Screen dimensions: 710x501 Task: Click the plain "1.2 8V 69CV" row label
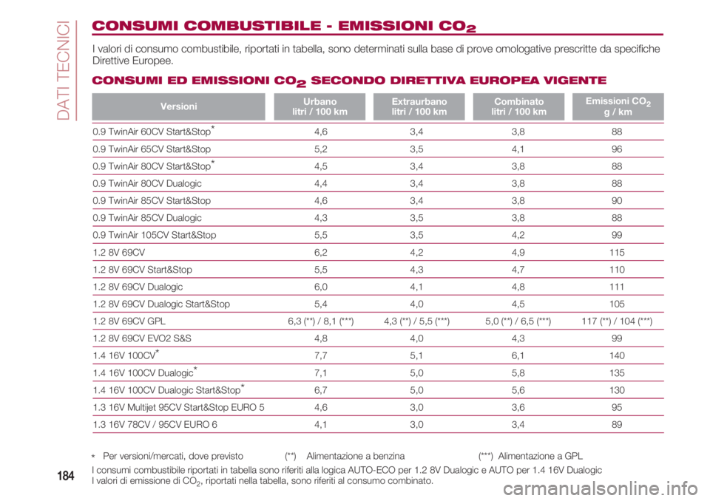point(118,252)
